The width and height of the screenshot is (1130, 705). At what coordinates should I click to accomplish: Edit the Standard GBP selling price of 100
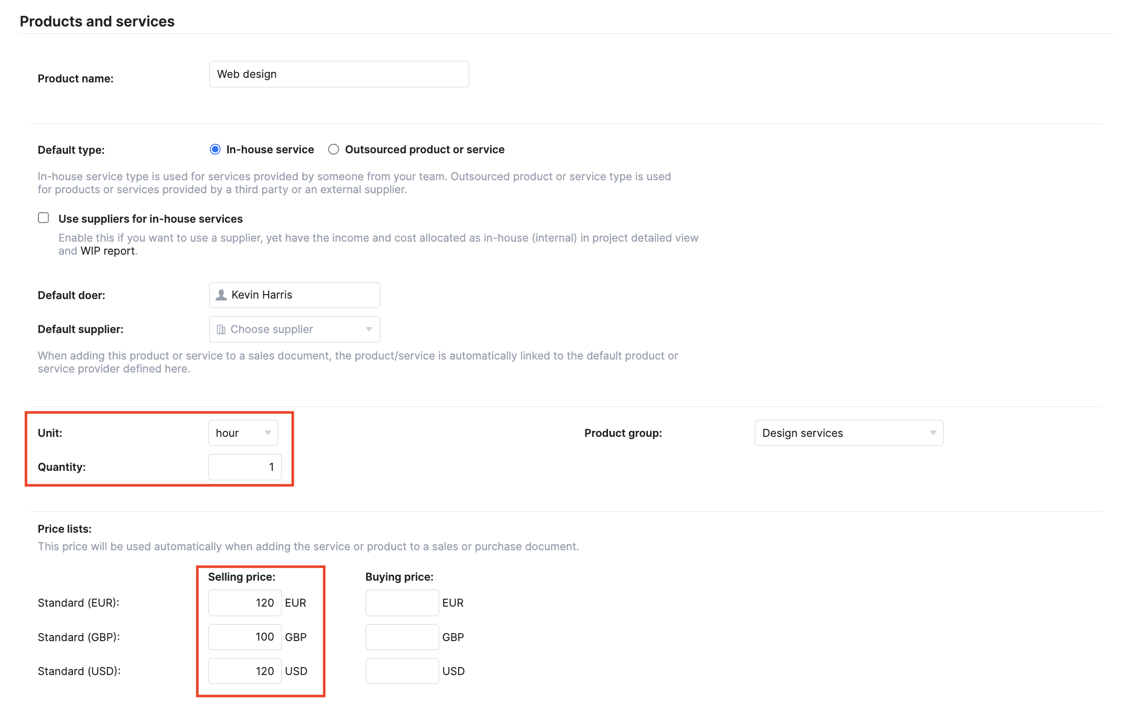pos(244,637)
